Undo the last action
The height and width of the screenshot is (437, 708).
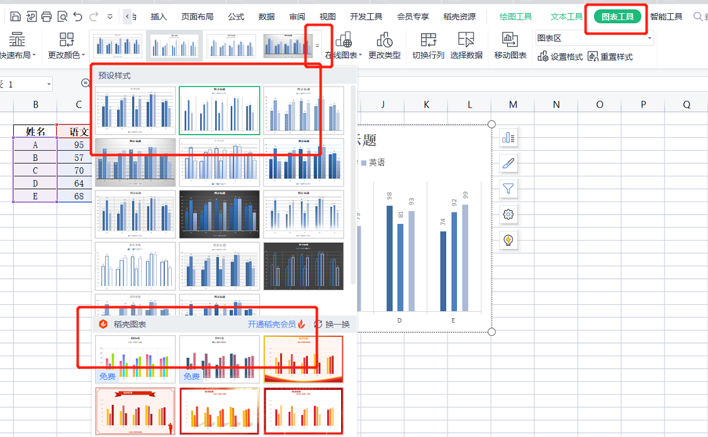point(77,17)
